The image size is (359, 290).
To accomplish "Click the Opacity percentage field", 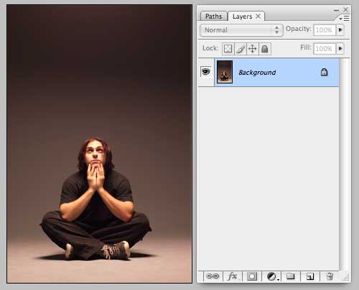I will tap(325, 30).
